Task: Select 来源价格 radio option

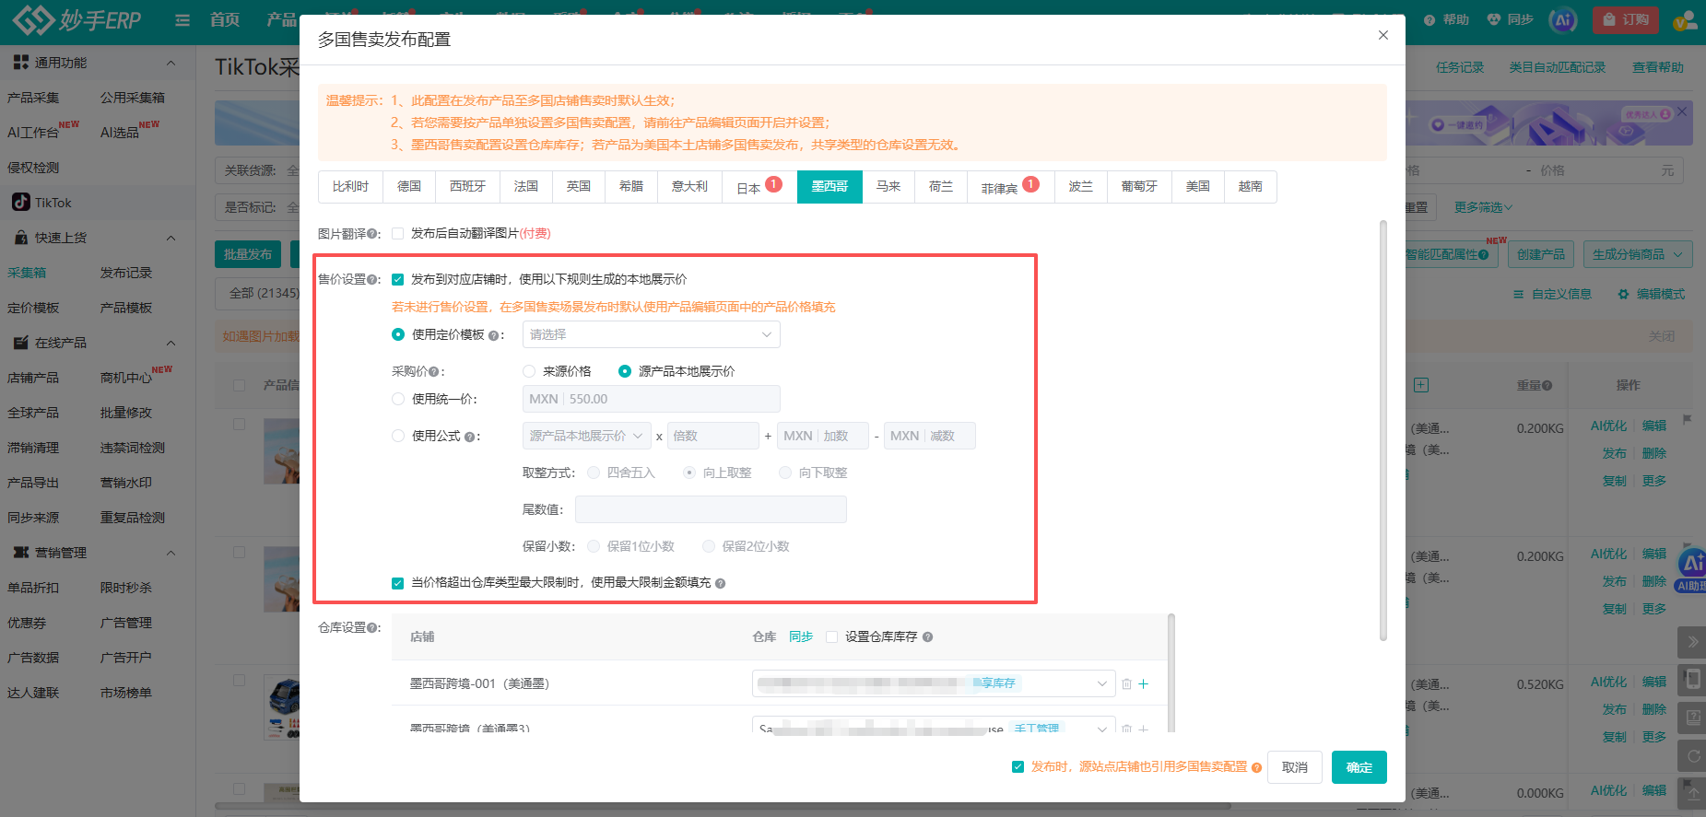Action: (529, 371)
